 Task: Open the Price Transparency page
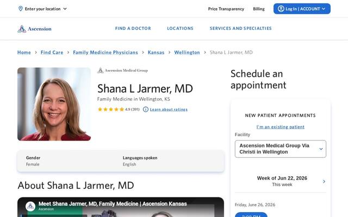click(226, 9)
